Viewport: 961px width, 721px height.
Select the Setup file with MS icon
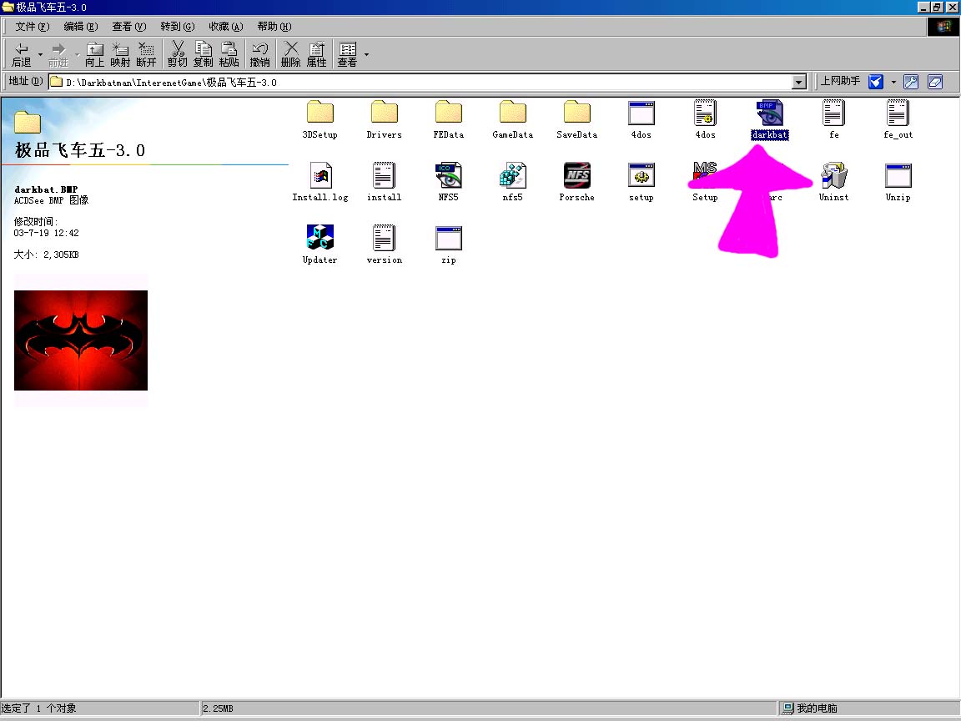(x=705, y=182)
